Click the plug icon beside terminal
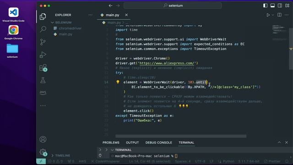 (100, 155)
